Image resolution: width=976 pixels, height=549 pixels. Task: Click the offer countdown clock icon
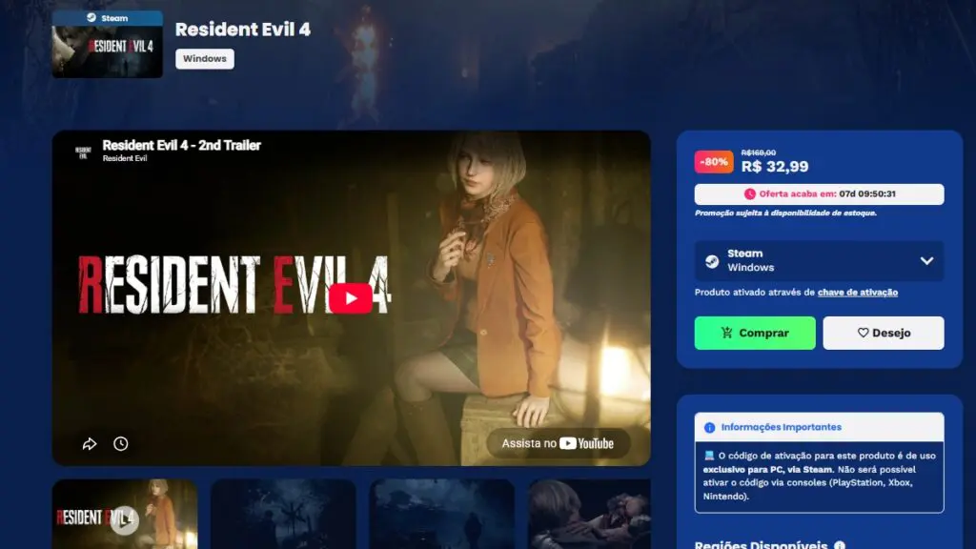[749, 194]
